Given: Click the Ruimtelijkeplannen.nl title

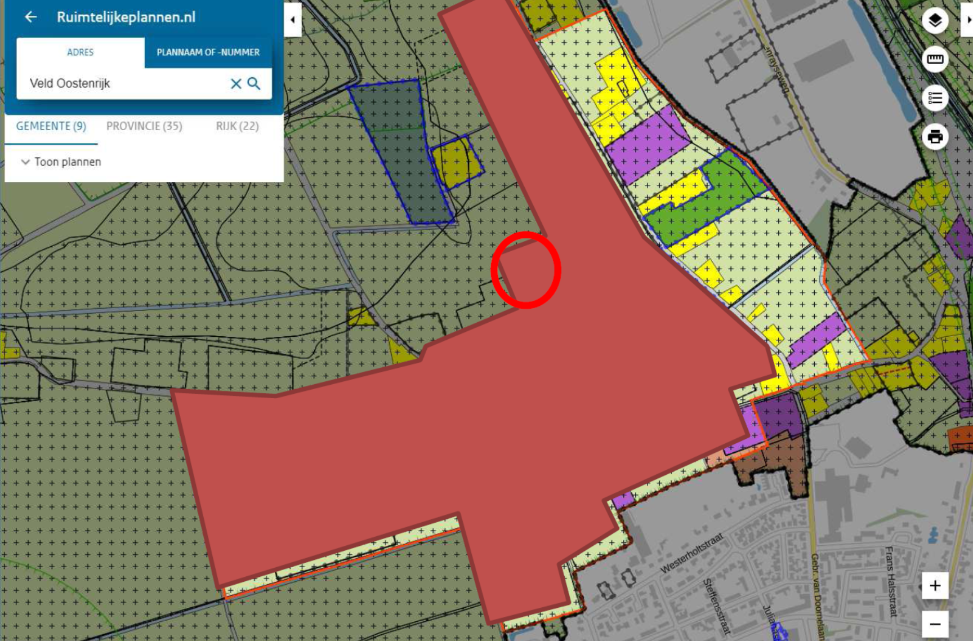Looking at the screenshot, I should (126, 17).
